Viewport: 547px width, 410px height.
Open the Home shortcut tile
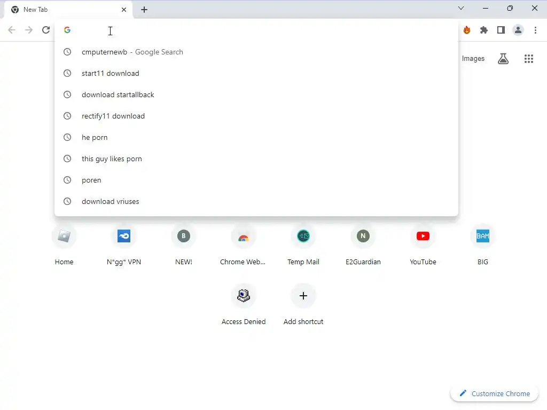(64, 245)
